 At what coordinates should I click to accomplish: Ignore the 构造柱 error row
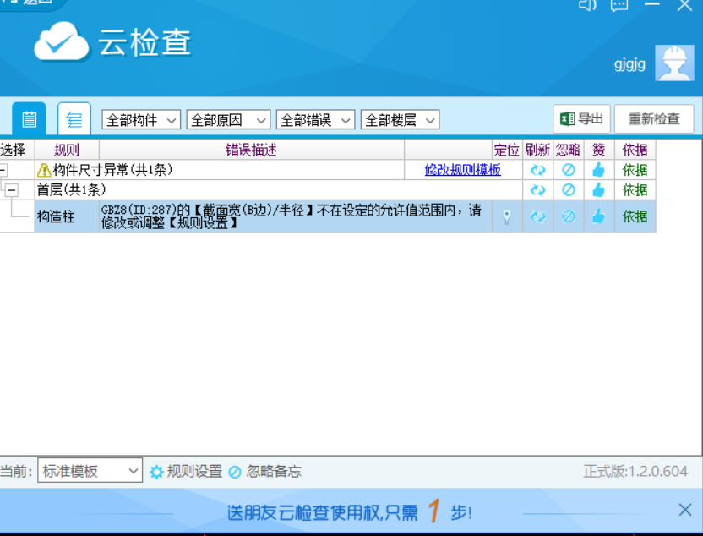[569, 216]
